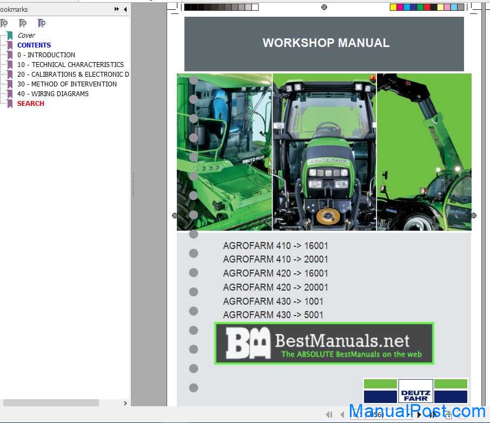
Task: Click the bookmarks scrollbar right arrow
Action: click(x=125, y=403)
